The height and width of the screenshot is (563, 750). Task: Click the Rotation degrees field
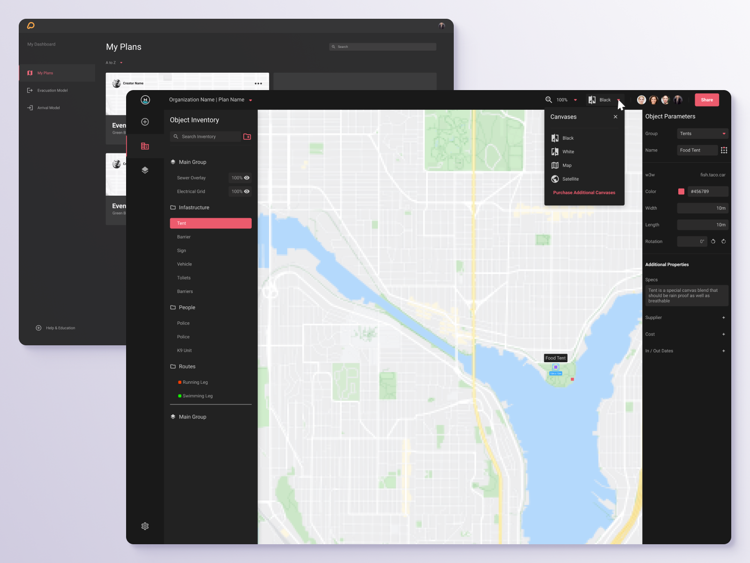coord(692,242)
